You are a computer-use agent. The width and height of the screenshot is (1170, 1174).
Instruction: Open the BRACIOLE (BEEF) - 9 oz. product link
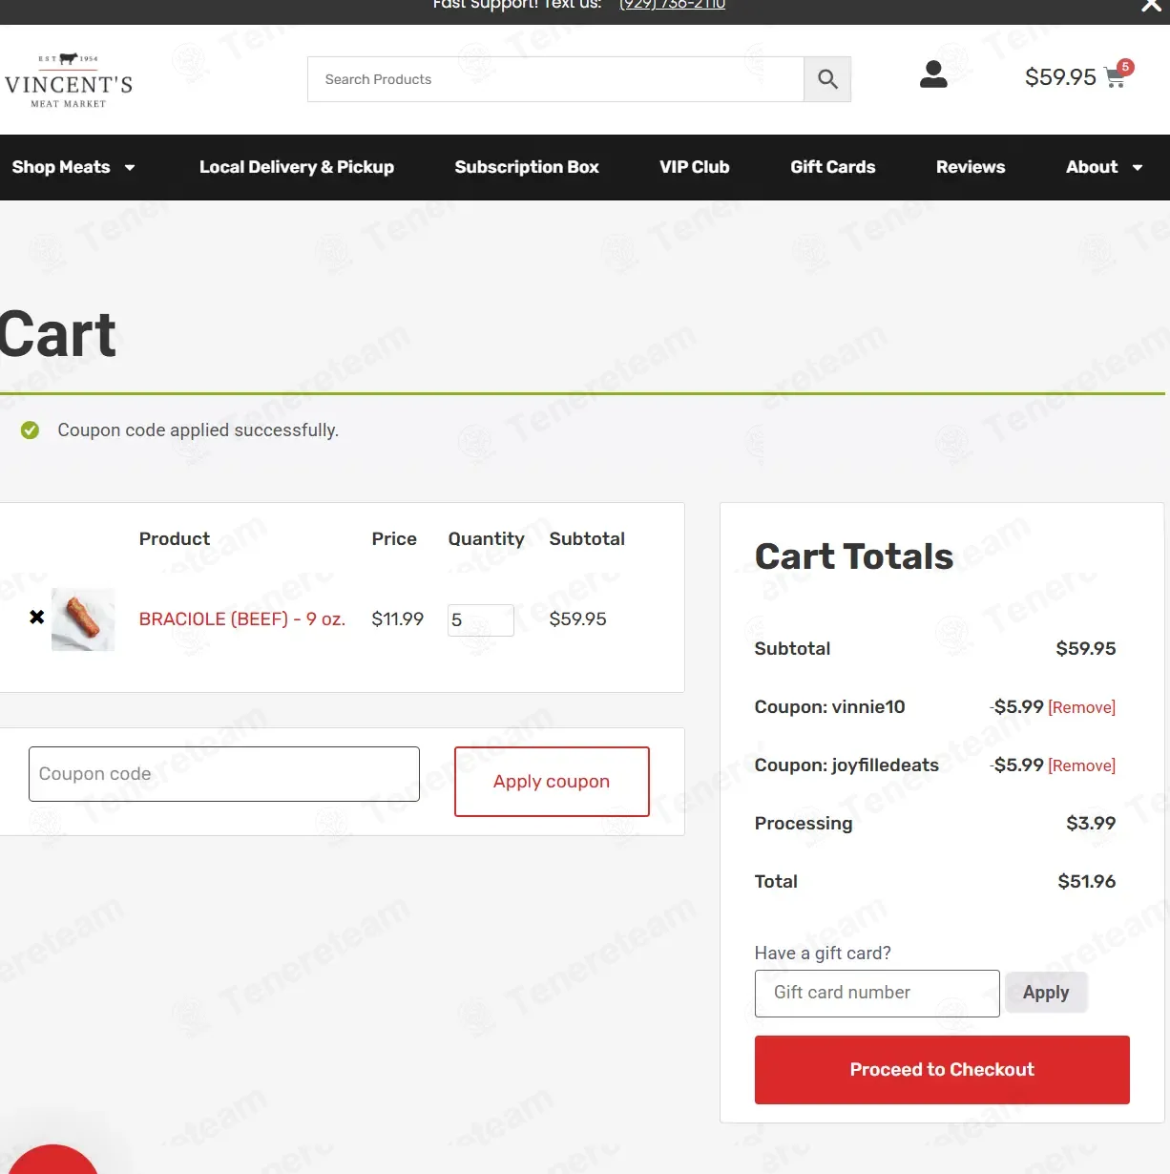[242, 618]
